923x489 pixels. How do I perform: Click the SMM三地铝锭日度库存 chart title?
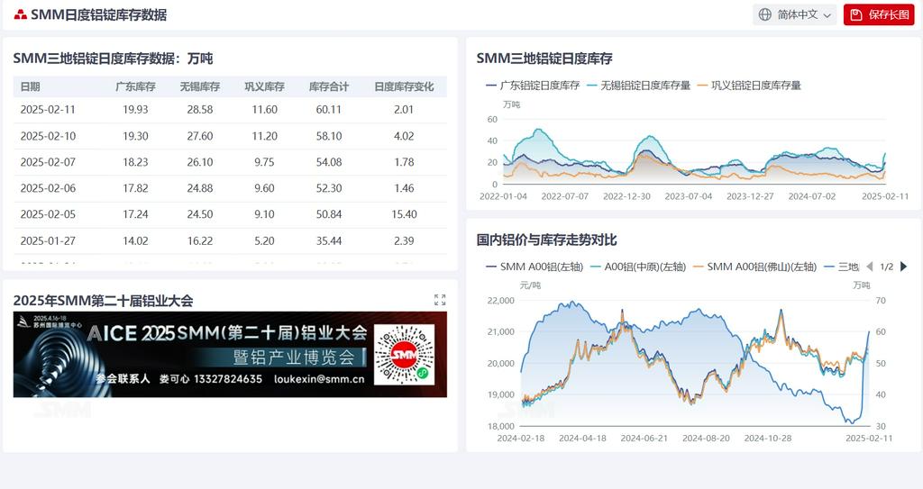pos(544,59)
